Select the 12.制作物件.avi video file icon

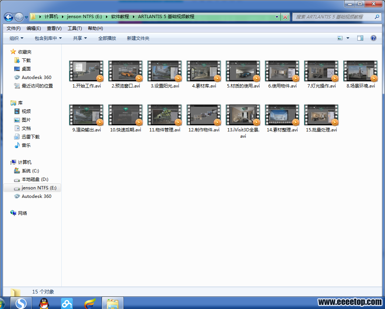[x=204, y=115]
